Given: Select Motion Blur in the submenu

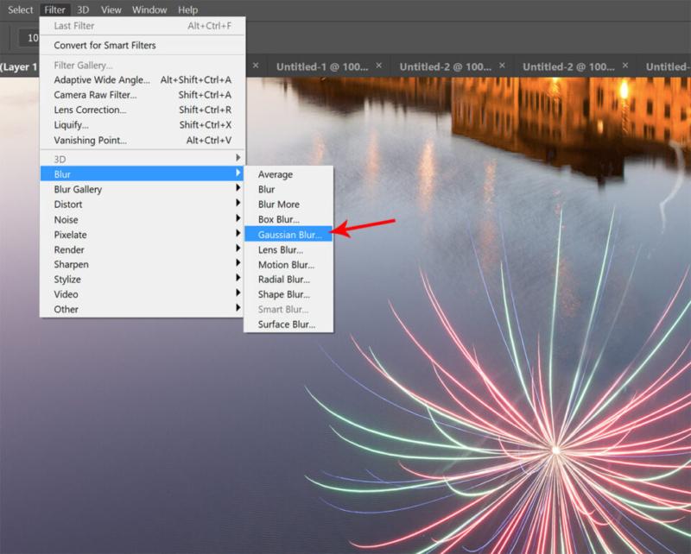Looking at the screenshot, I should coord(286,265).
